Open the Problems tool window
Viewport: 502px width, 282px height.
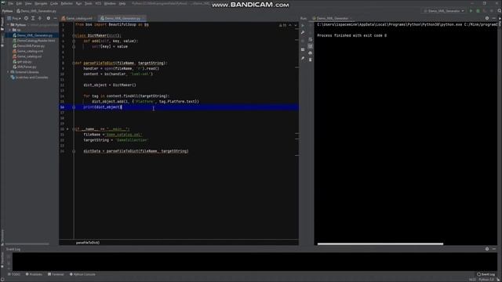click(x=34, y=274)
